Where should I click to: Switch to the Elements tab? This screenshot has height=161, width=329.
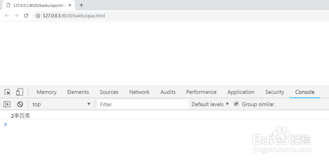(78, 92)
